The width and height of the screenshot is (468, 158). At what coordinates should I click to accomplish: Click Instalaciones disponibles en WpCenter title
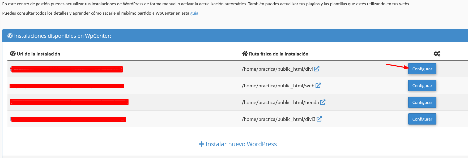(x=63, y=36)
